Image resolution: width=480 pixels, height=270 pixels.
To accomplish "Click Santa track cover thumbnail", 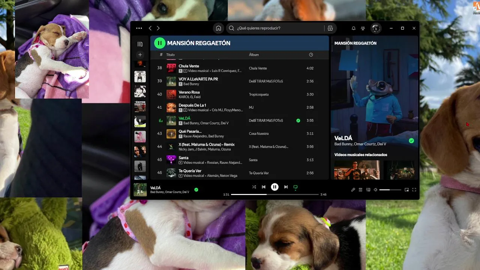I will click(171, 160).
